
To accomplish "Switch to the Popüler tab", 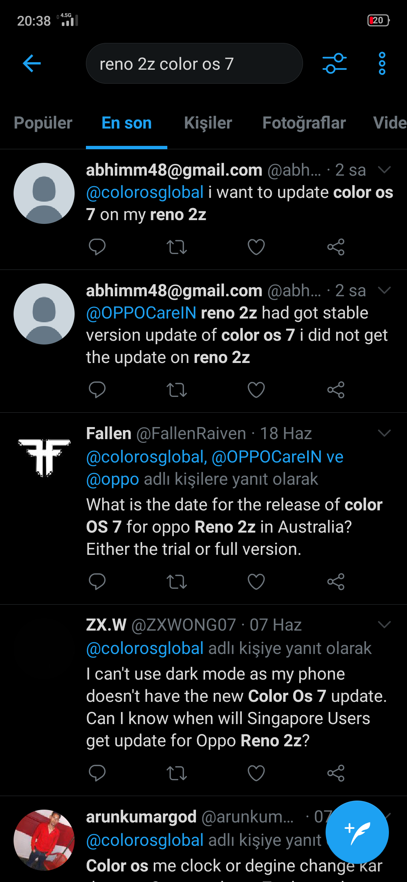I will (43, 123).
